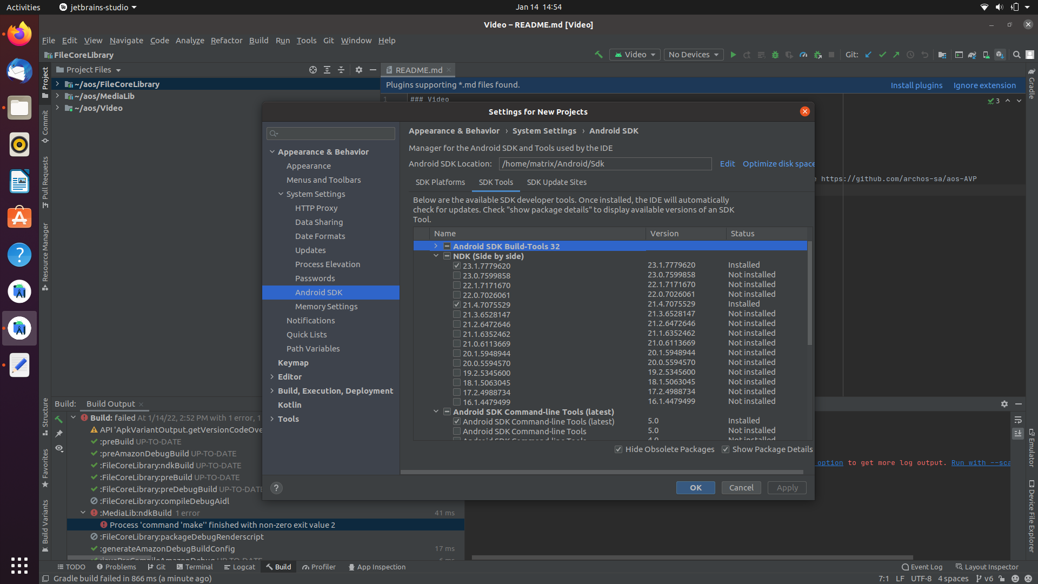Expand the Editor settings section

(x=272, y=376)
